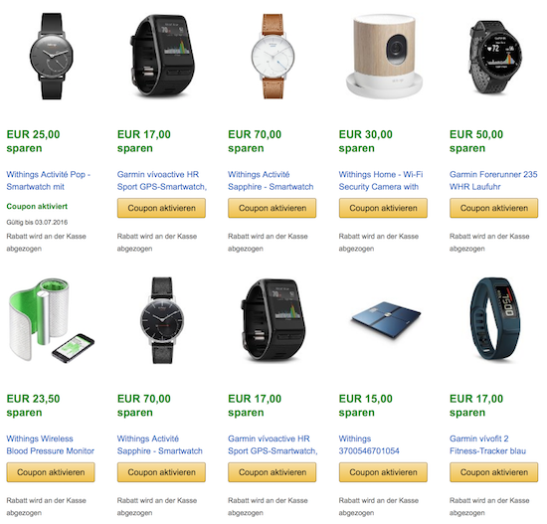Open the blue Withings scale image

tap(386, 319)
